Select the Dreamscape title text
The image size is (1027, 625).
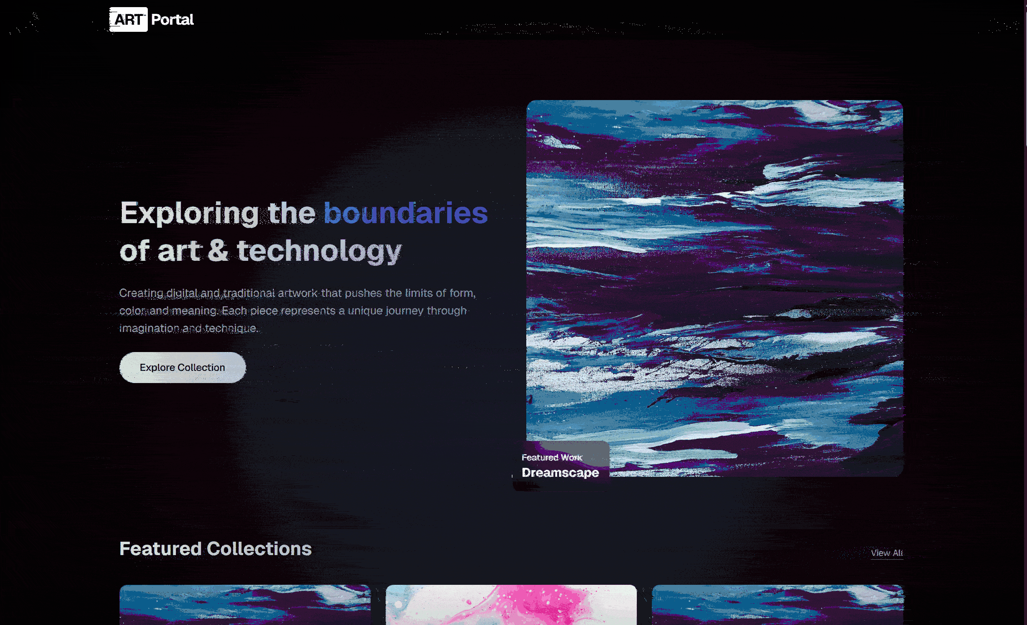(x=560, y=473)
